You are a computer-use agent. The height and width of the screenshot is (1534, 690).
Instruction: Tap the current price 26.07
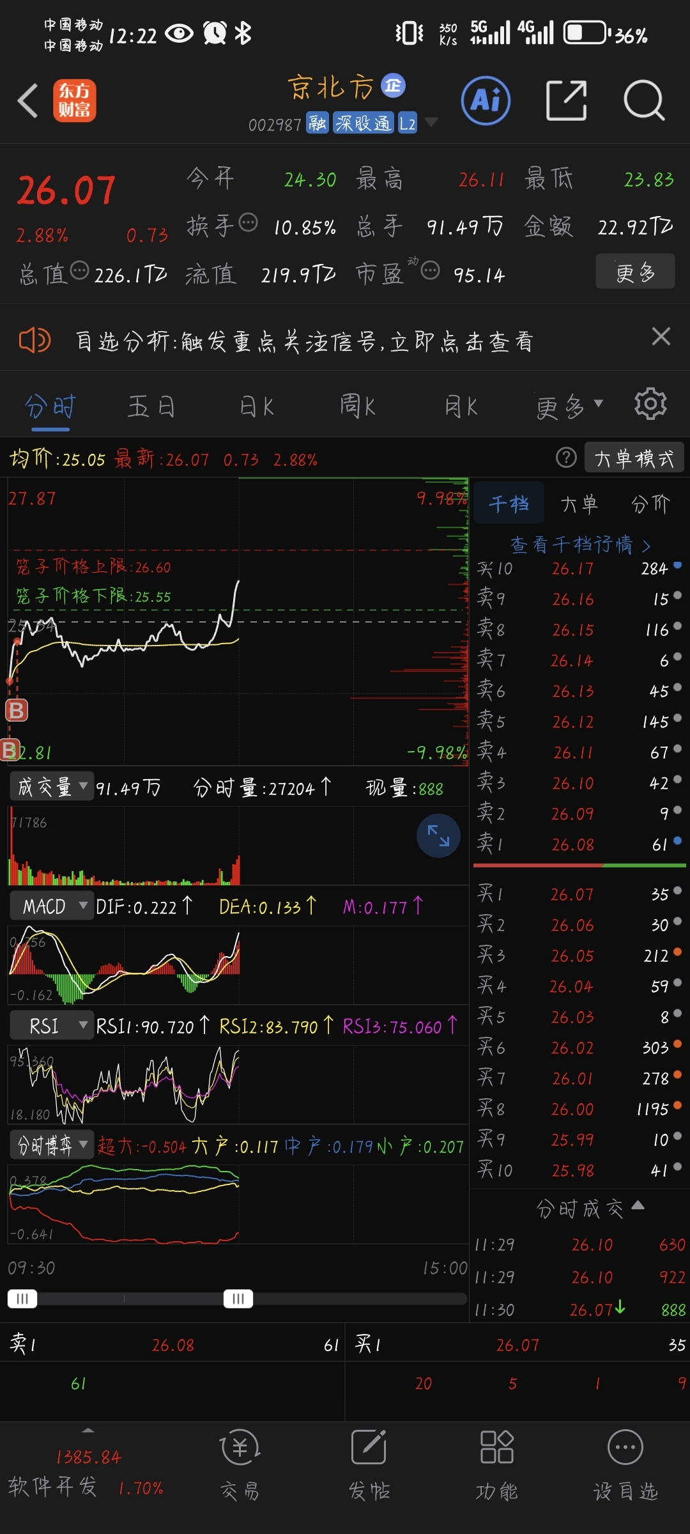pos(66,191)
